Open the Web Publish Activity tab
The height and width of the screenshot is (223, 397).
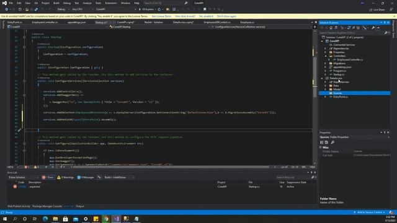coord(19,206)
